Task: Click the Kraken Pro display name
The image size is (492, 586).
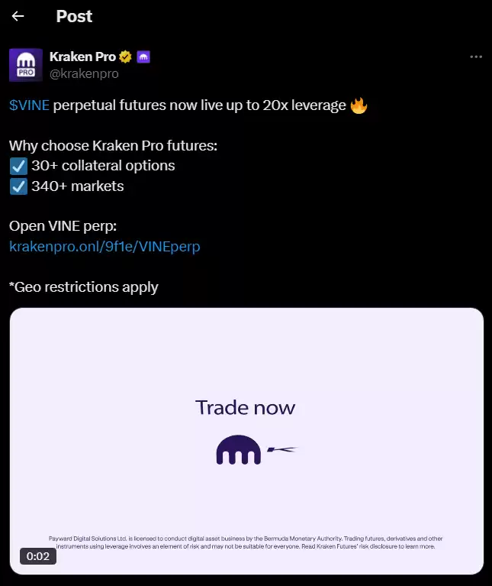Action: click(83, 57)
